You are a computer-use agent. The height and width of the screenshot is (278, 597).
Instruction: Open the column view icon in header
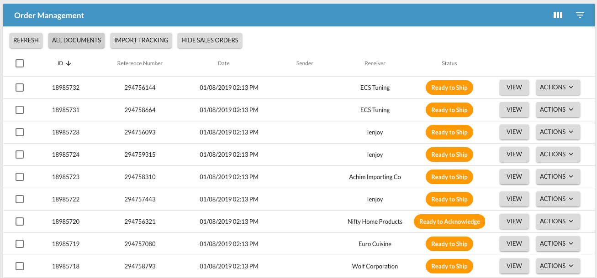(558, 15)
